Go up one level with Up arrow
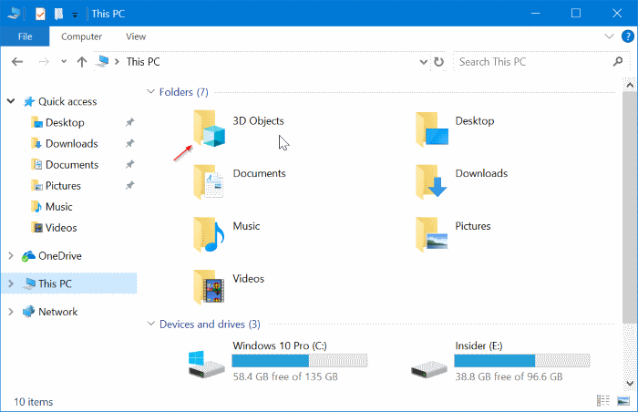This screenshot has width=638, height=412. (x=82, y=62)
